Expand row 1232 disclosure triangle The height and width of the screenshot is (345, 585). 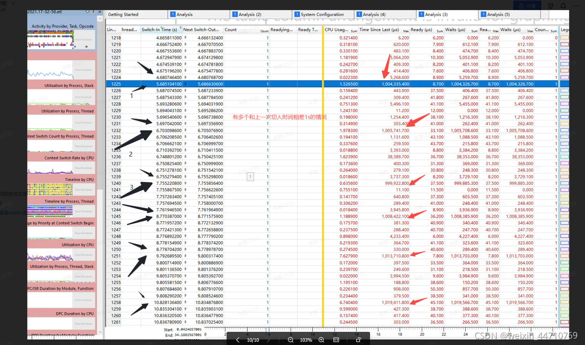coord(185,131)
